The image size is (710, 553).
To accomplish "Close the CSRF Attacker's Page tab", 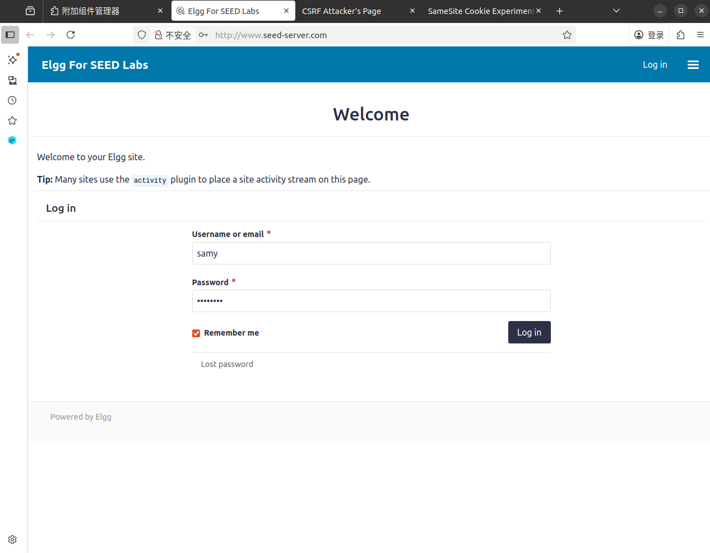I will click(x=412, y=11).
